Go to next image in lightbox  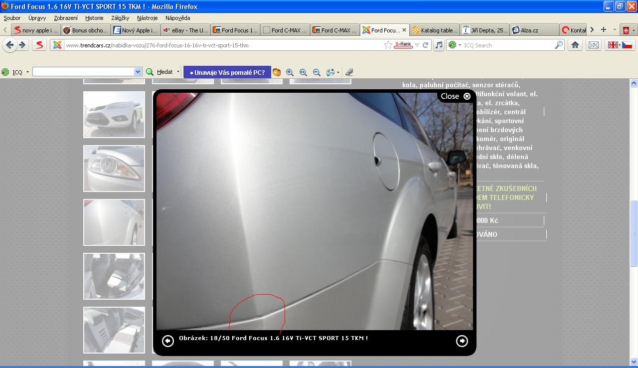462,341
